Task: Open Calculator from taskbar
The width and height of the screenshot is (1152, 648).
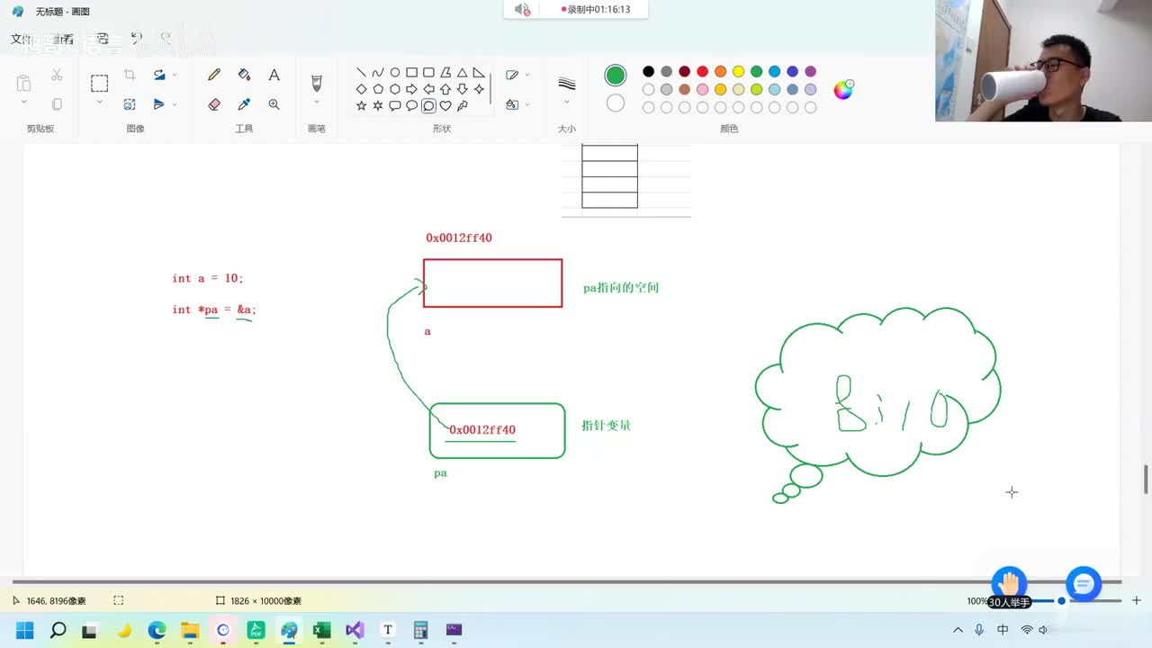Action: click(x=420, y=630)
